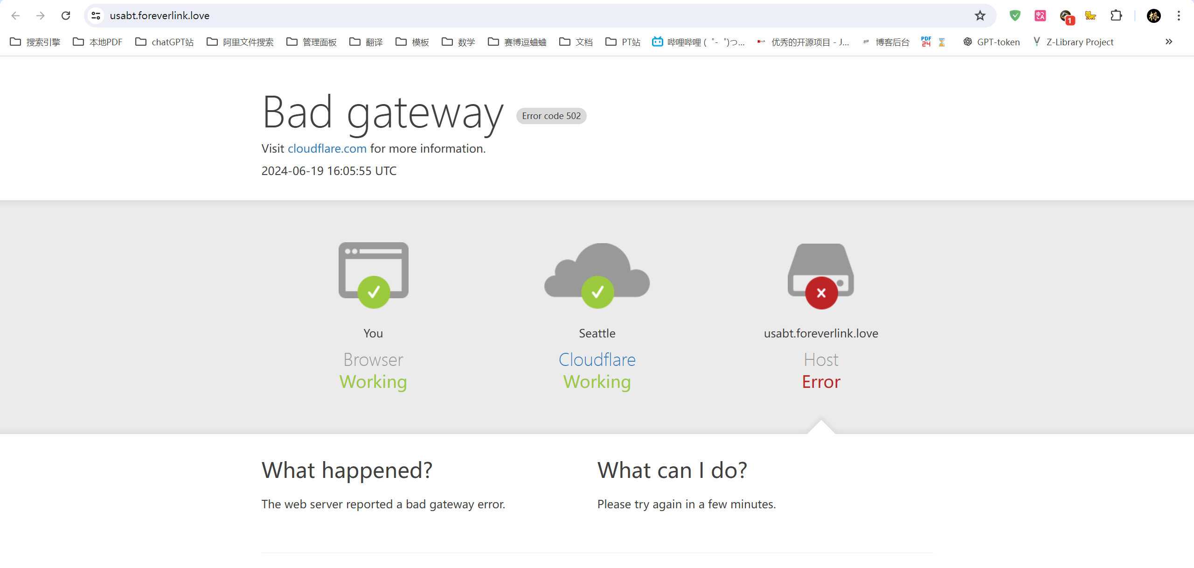Click the gray Host label
This screenshot has height=568, width=1194.
[x=821, y=359]
